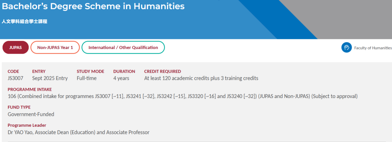Screen dimensions: 392x142
Task: Select the JUPAS tab
Action: (x=16, y=48)
